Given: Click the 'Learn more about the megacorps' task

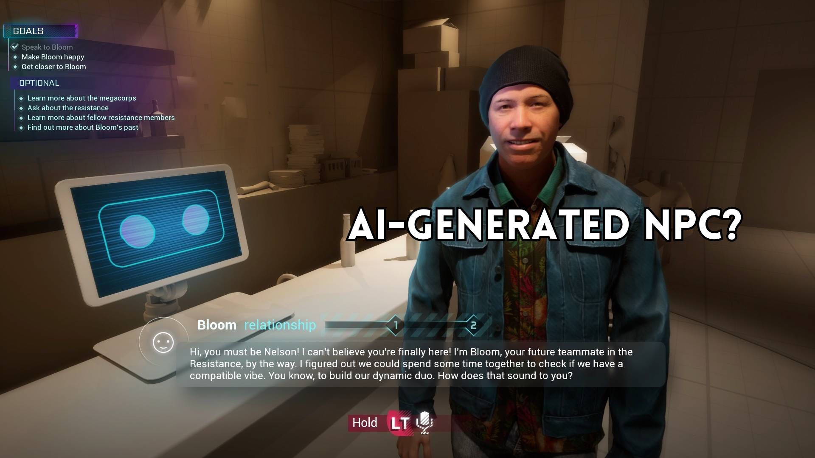Looking at the screenshot, I should click(x=82, y=98).
